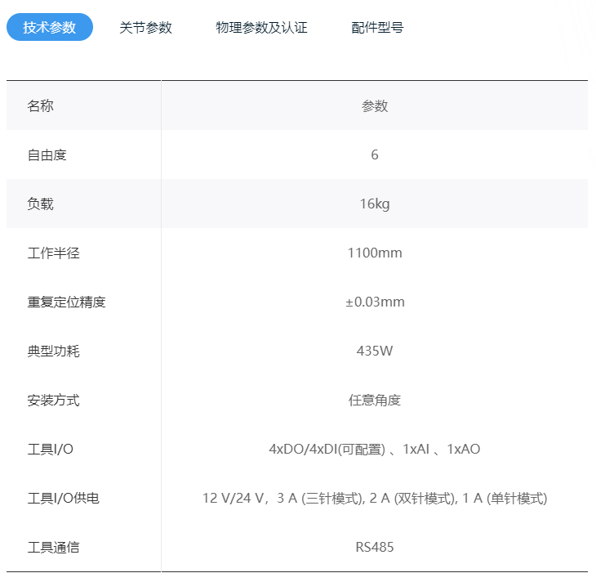This screenshot has height=582, width=596.
Task: Select the 工具I/O row label
Action: (50, 449)
